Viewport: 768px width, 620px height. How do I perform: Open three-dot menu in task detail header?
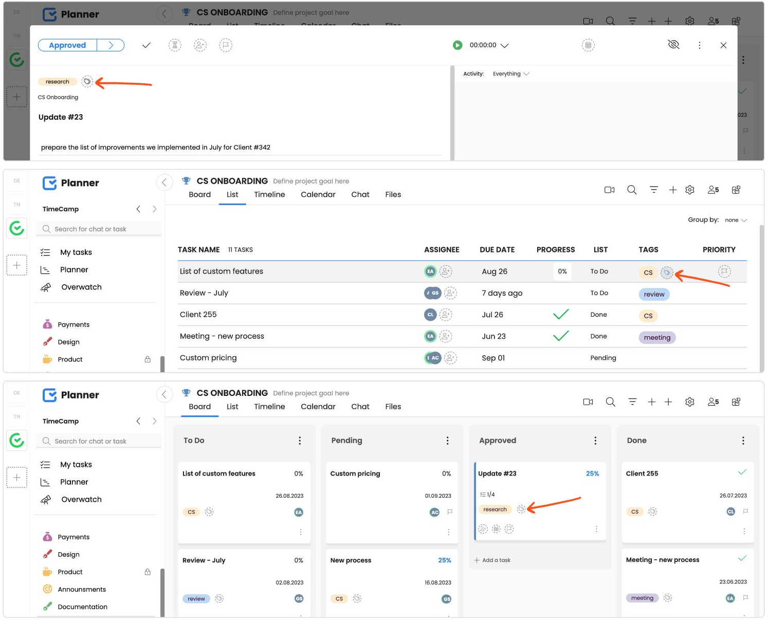[x=699, y=45]
